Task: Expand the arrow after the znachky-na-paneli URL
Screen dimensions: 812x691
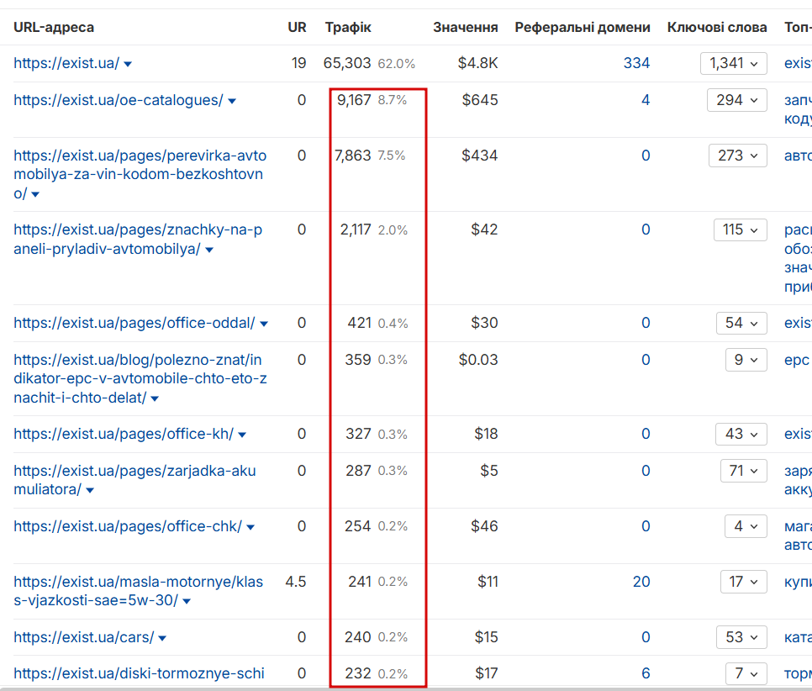Action: (x=209, y=251)
